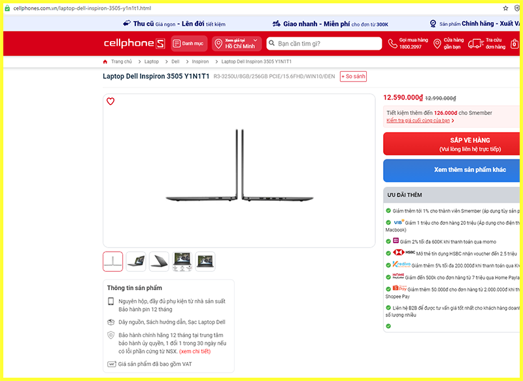
Task: Favorite the product using the wishlist heart
Action: [x=110, y=101]
